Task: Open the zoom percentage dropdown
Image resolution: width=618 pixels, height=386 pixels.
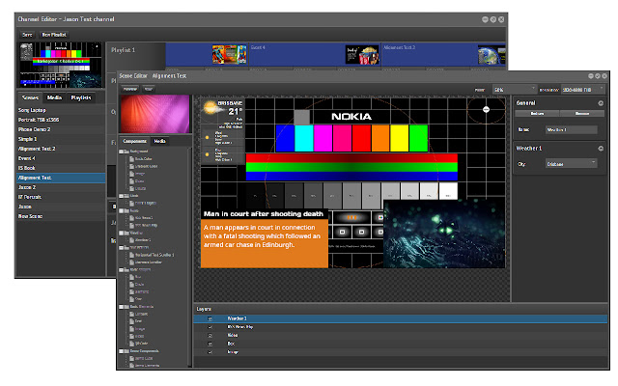Action: [515, 90]
